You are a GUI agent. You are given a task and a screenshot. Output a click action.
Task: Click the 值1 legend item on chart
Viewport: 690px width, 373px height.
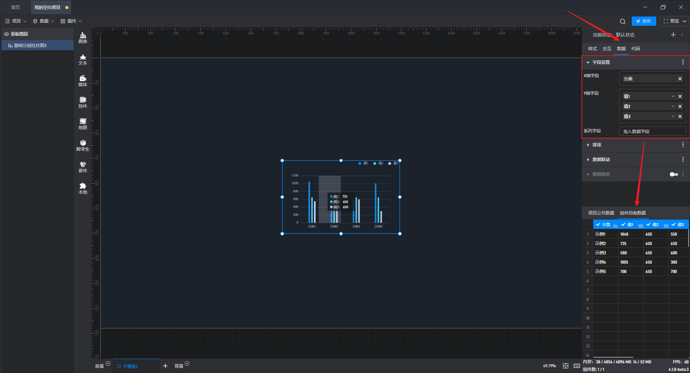tap(363, 164)
